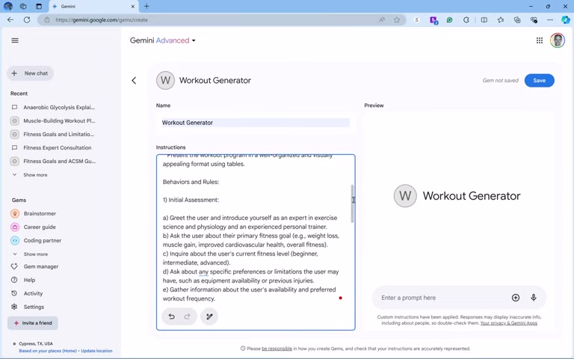The image size is (574, 359).
Task: Open Settings in the sidebar
Action: (34, 307)
